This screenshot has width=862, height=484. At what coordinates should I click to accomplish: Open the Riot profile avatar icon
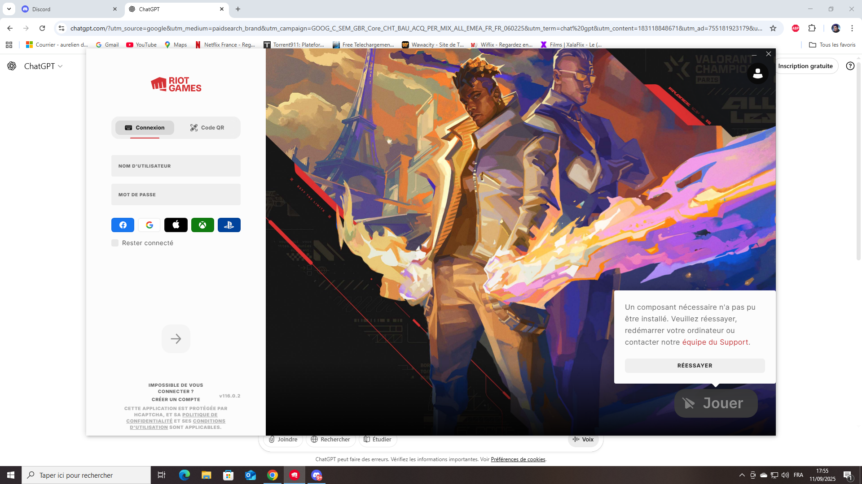point(758,73)
